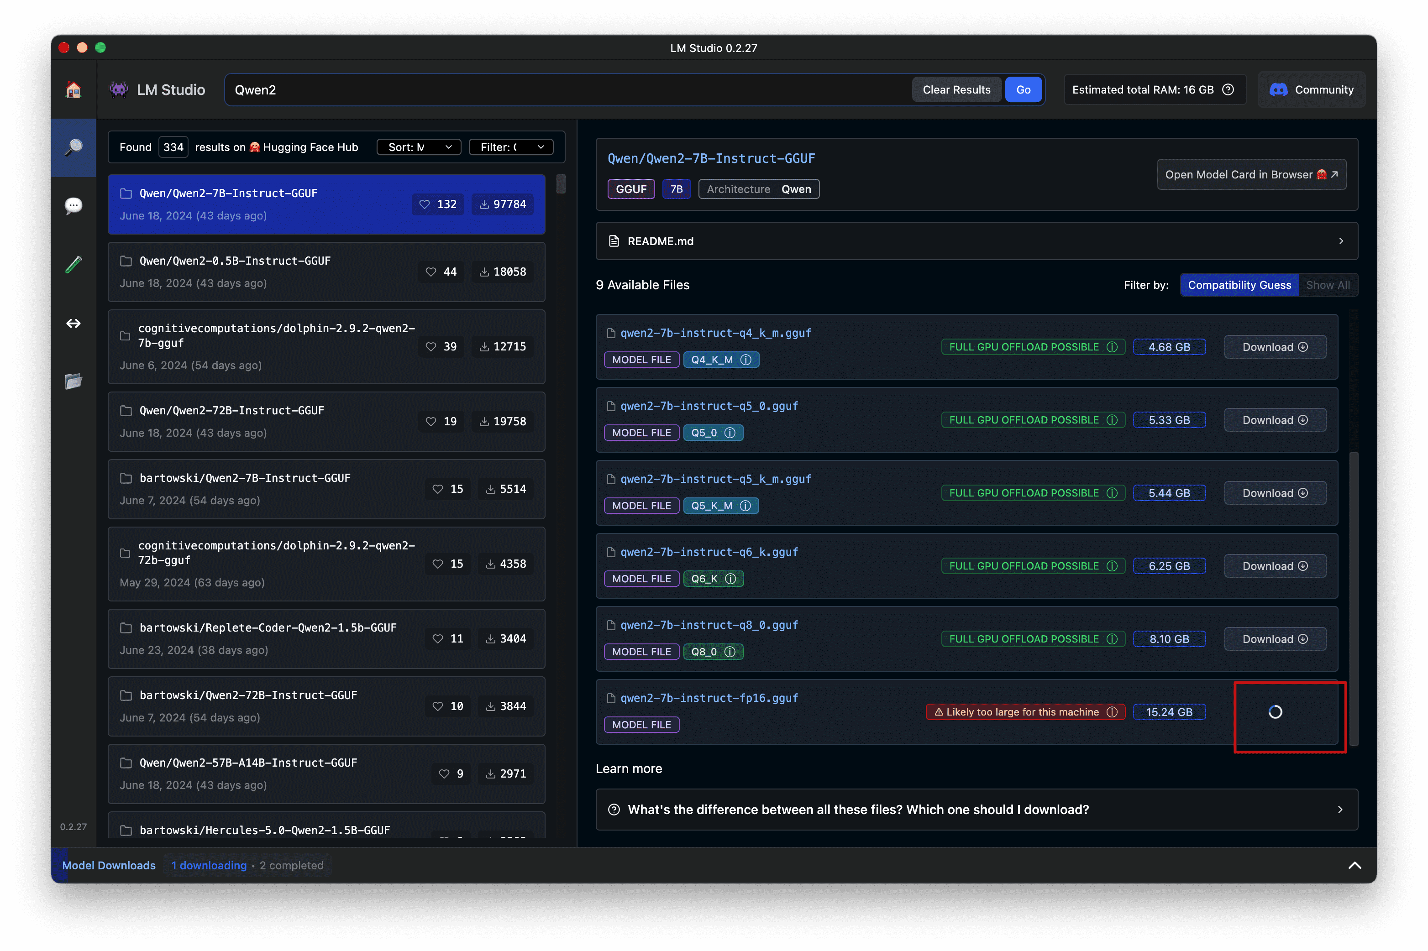Select Qwen/Qwen2-72B-Instruct-GGUF result
Viewport: 1428px width, 951px height.
point(326,422)
